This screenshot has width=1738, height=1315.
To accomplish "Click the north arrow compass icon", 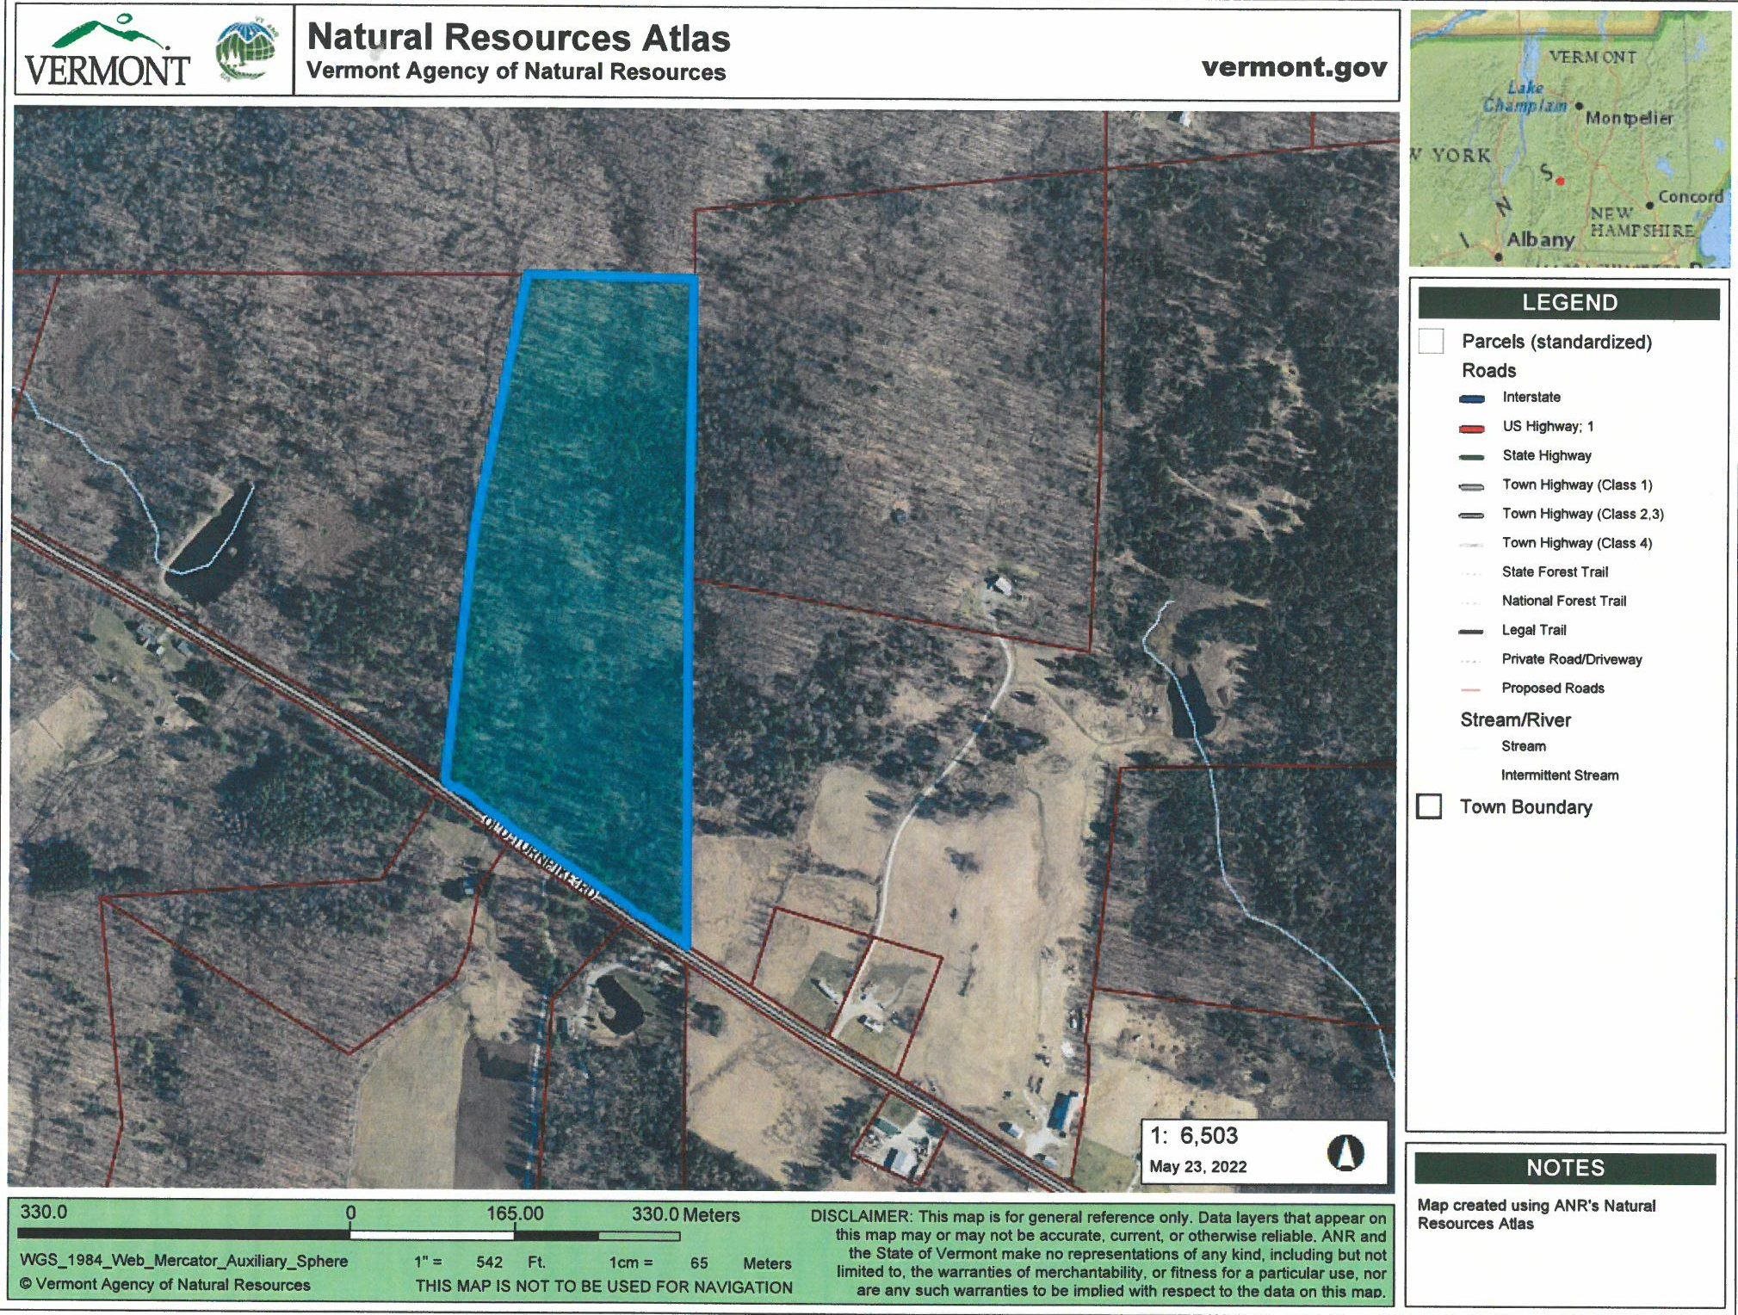I will pos(1345,1152).
